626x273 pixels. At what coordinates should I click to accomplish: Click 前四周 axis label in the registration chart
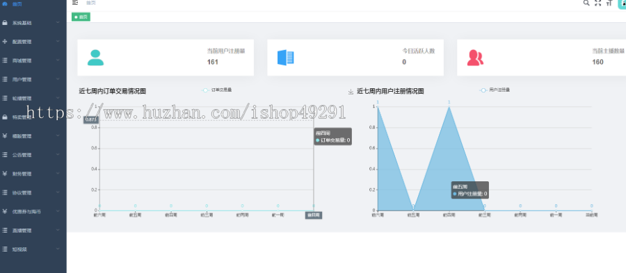449,215
